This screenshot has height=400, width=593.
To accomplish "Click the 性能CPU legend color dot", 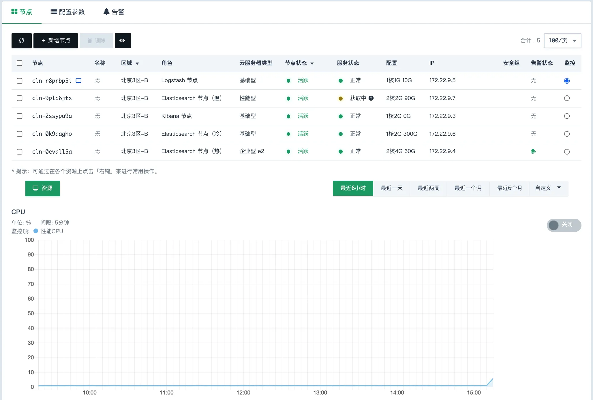I will [x=36, y=231].
